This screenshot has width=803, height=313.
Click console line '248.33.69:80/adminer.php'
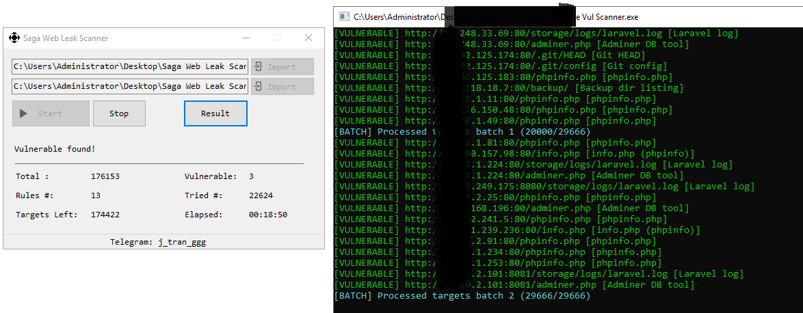click(512, 44)
